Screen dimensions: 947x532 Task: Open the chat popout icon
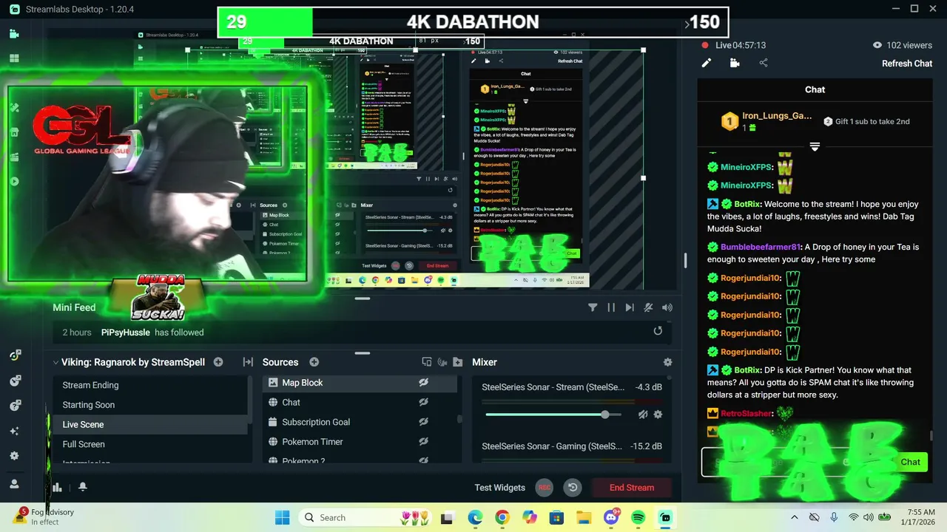(x=735, y=63)
